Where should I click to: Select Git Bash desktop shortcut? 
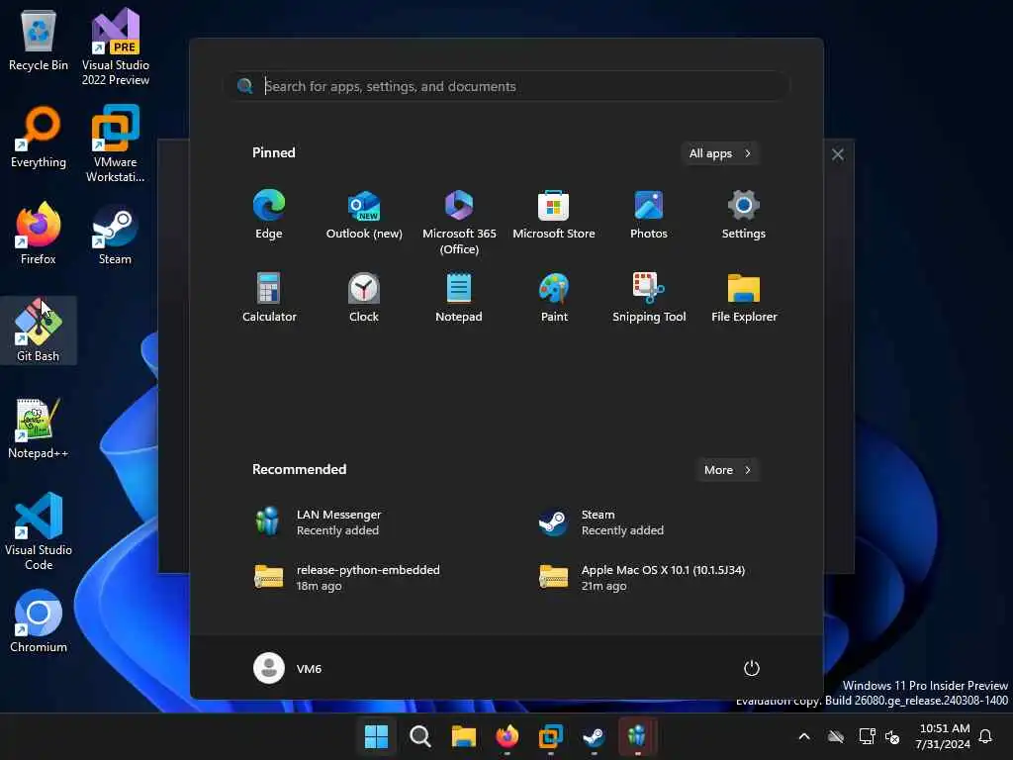[39, 331]
